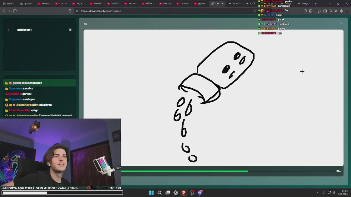Open site settings icon beside the URL
This screenshot has height=197, width=351.
(x=77, y=11)
